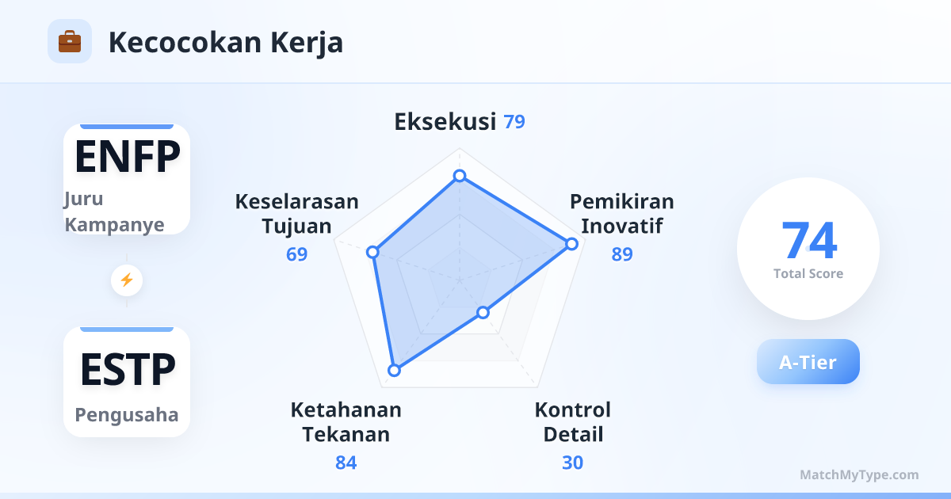Click the lightning bolt icon between types
Viewport: 951px width, 499px height.
[x=127, y=280]
